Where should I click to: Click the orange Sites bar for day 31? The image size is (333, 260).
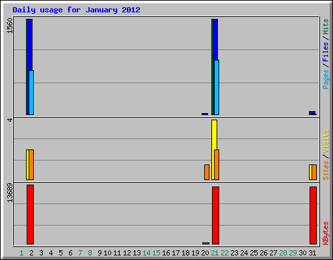click(x=314, y=172)
